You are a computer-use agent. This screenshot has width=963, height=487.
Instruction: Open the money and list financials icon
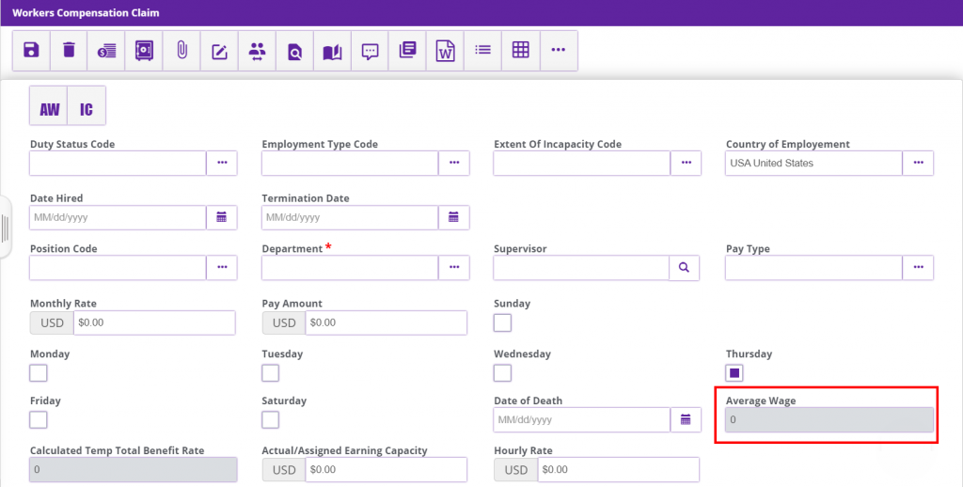106,51
